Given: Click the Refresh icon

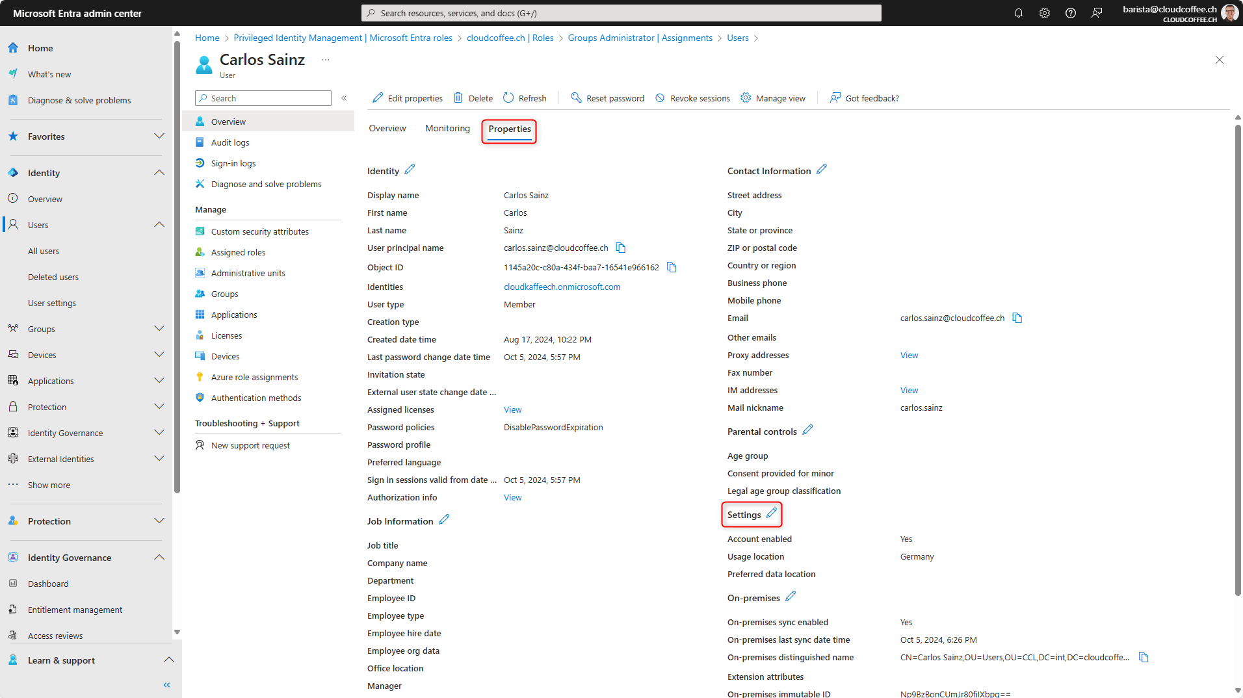Looking at the screenshot, I should coord(507,97).
